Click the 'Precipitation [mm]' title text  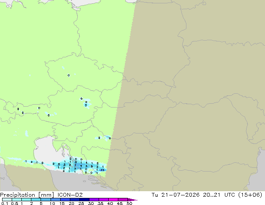point(27,195)
